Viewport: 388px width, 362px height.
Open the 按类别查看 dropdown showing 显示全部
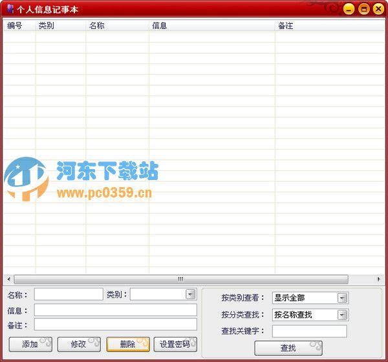coord(342,298)
